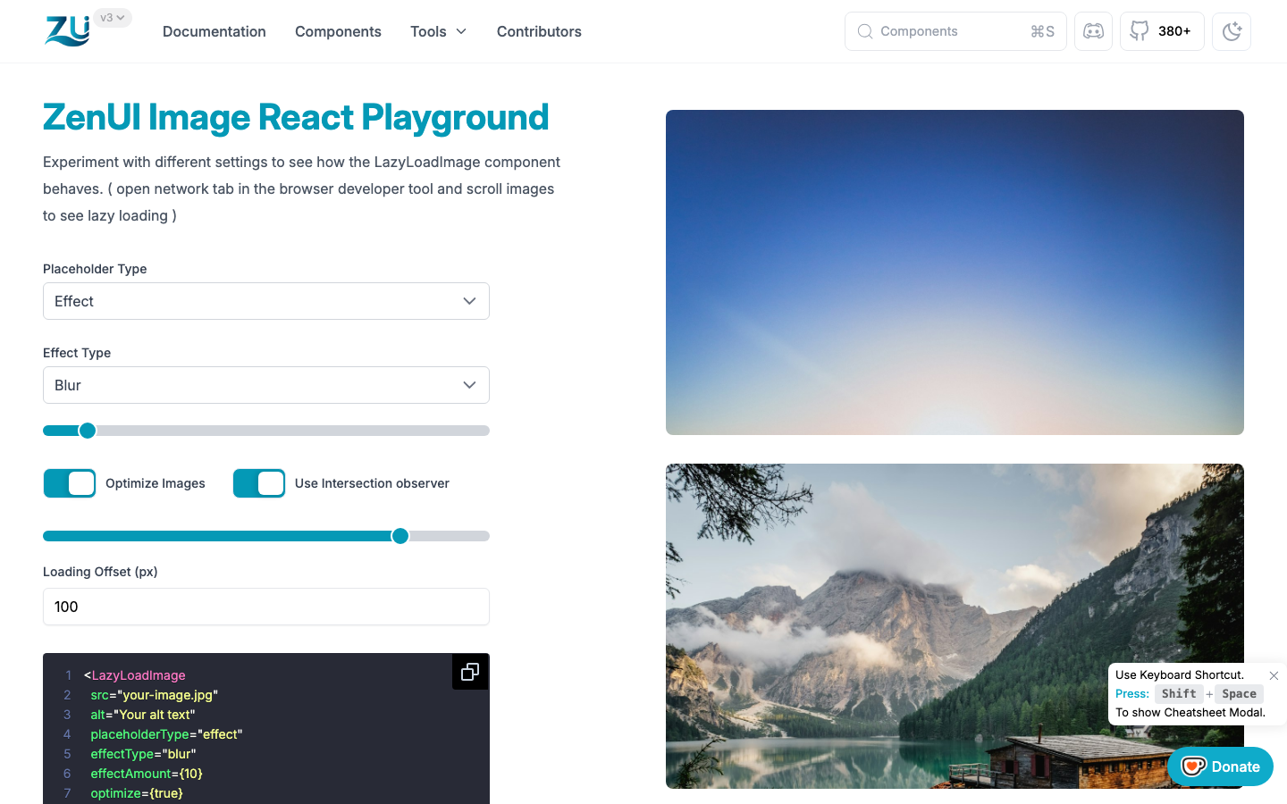Viewport: 1287px width, 804px height.
Task: Click the Use Intersection observer label
Action: pyautogui.click(x=372, y=483)
